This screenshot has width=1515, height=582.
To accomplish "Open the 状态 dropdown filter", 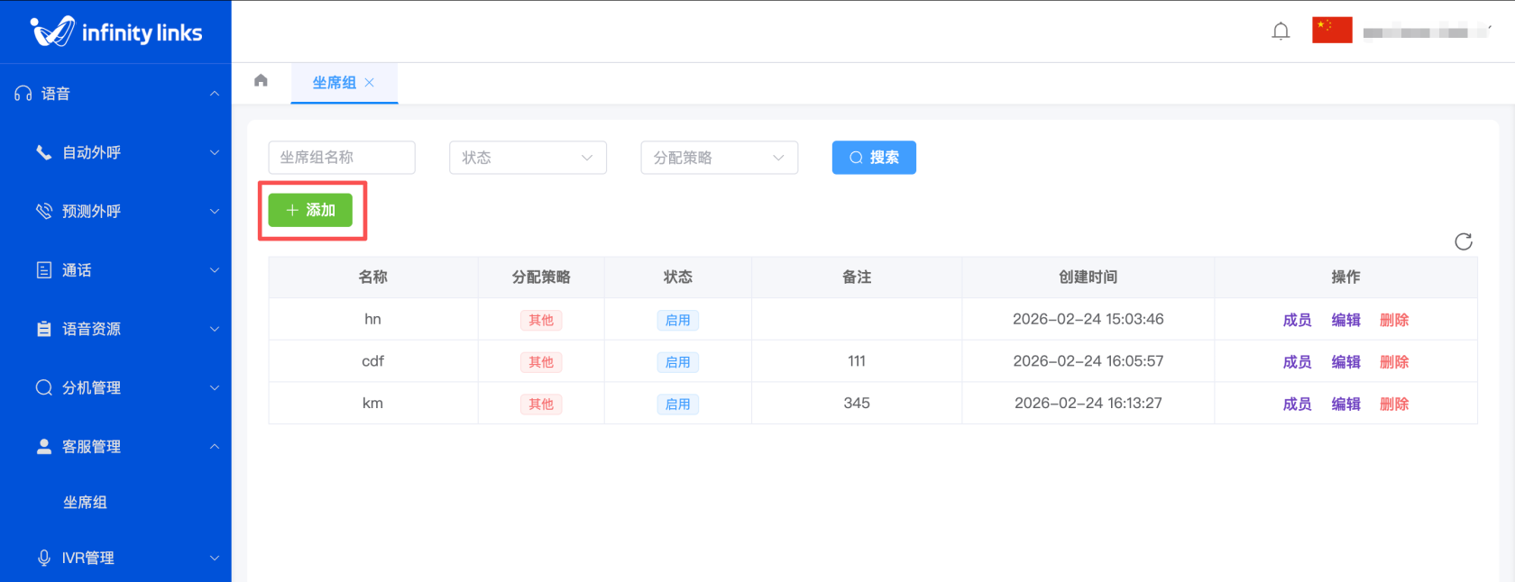I will click(x=528, y=158).
